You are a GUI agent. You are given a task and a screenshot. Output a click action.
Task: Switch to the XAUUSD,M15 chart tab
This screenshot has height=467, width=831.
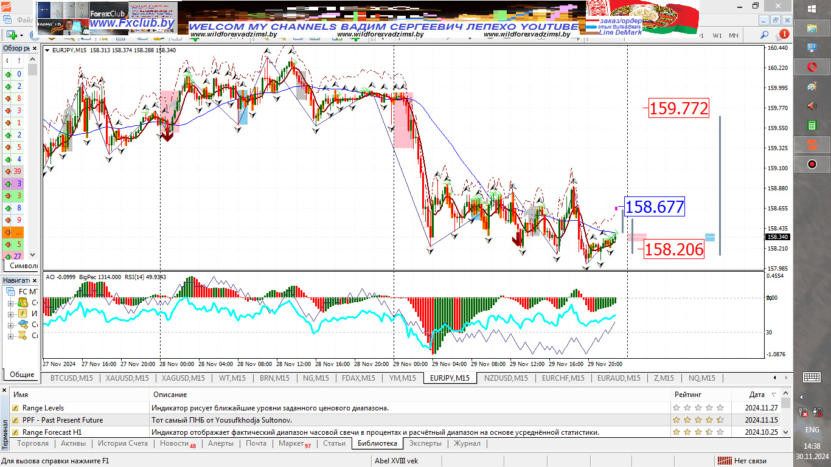point(127,378)
